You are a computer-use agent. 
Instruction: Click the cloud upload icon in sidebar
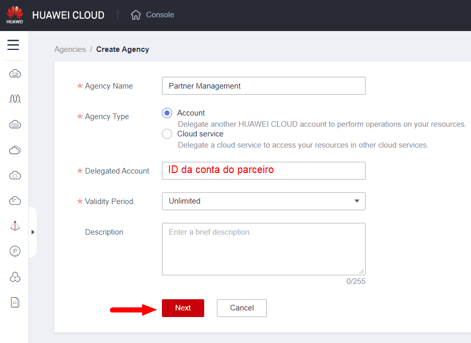pyautogui.click(x=15, y=175)
